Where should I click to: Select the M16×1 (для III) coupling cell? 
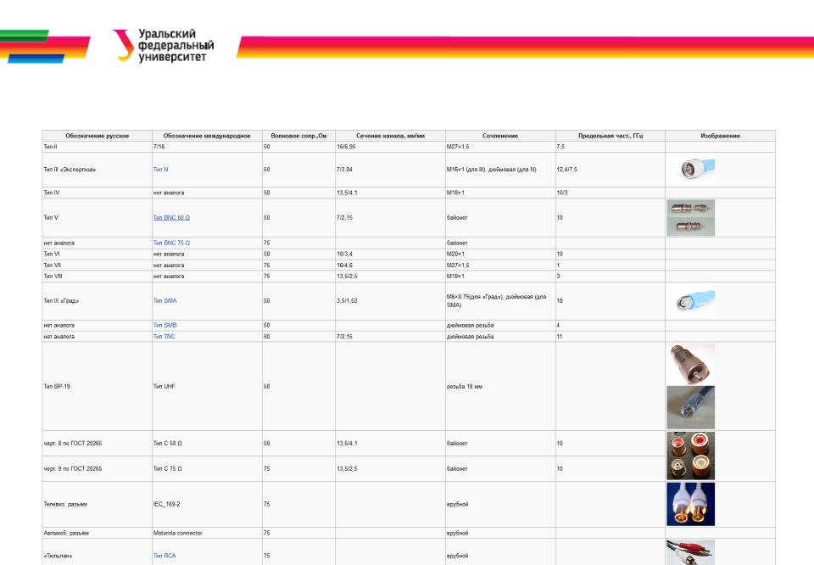[500, 170]
